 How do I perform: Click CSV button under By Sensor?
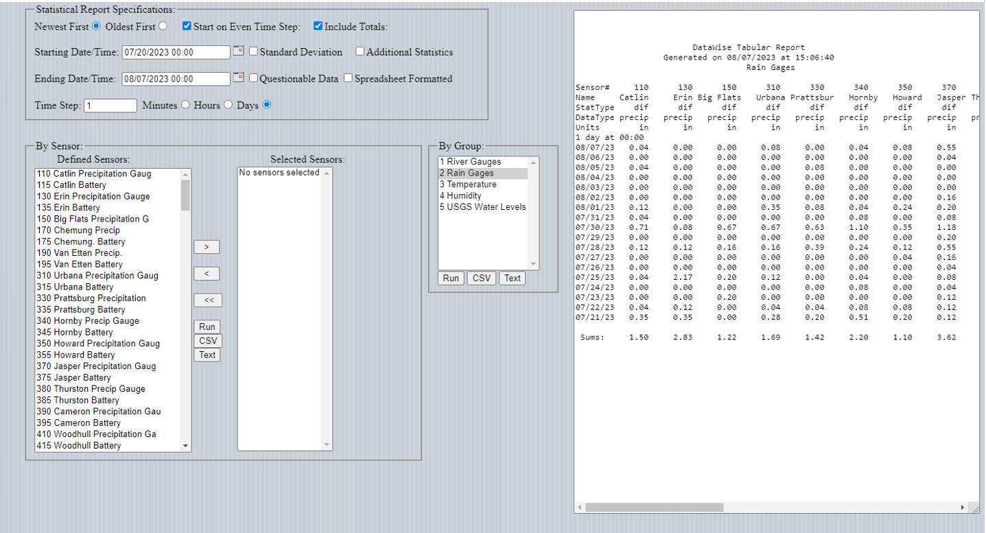pyautogui.click(x=207, y=341)
